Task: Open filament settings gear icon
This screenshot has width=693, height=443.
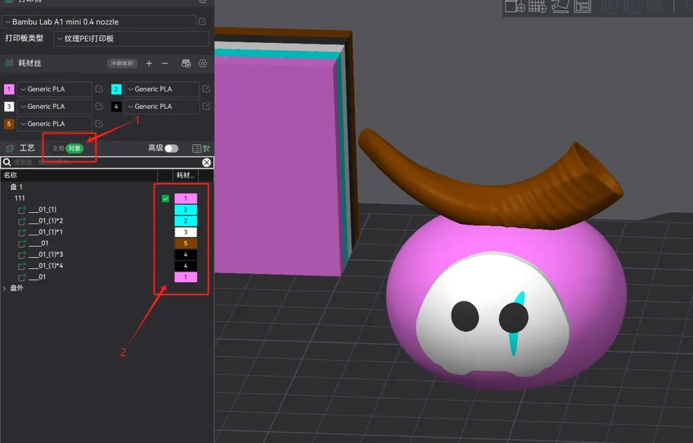Action: [x=202, y=63]
